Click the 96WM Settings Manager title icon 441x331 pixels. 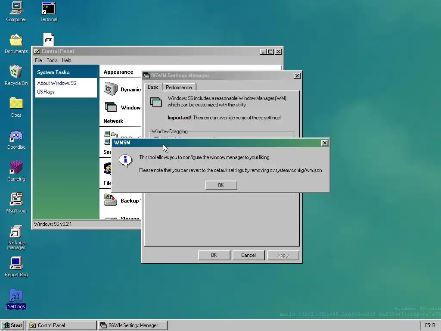pos(146,75)
